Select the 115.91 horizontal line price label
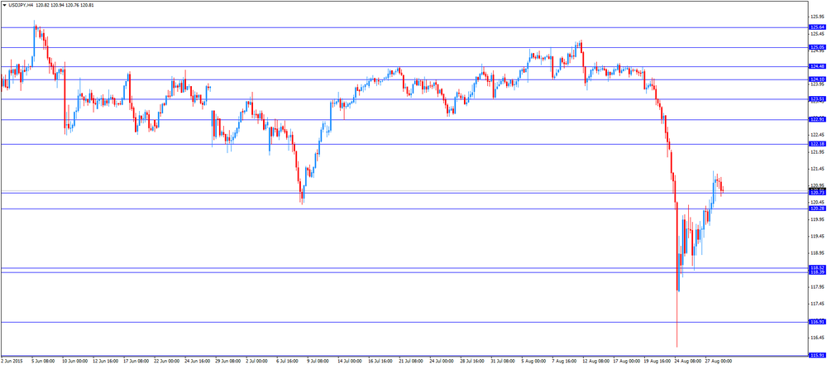Screen dimensions: 827x365 click(x=817, y=356)
